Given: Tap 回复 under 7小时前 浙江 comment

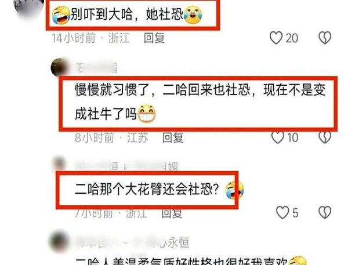Looking at the screenshot, I should [172, 213].
